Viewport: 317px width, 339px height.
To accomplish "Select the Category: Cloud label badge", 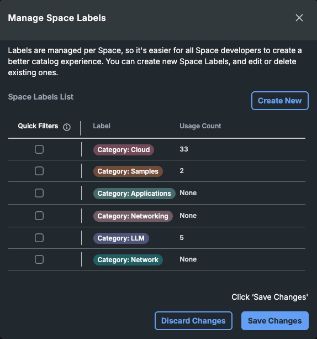I will (x=124, y=150).
